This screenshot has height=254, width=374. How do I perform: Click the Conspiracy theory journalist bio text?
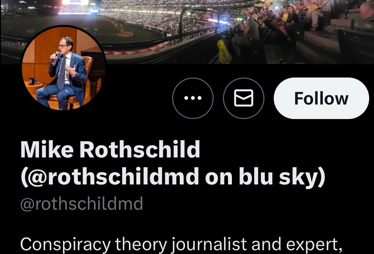point(98,244)
